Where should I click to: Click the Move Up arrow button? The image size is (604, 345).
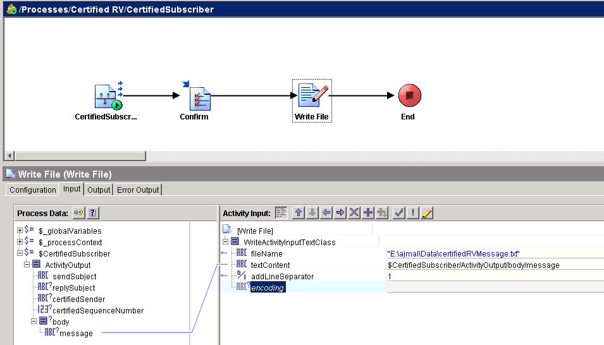pos(299,212)
